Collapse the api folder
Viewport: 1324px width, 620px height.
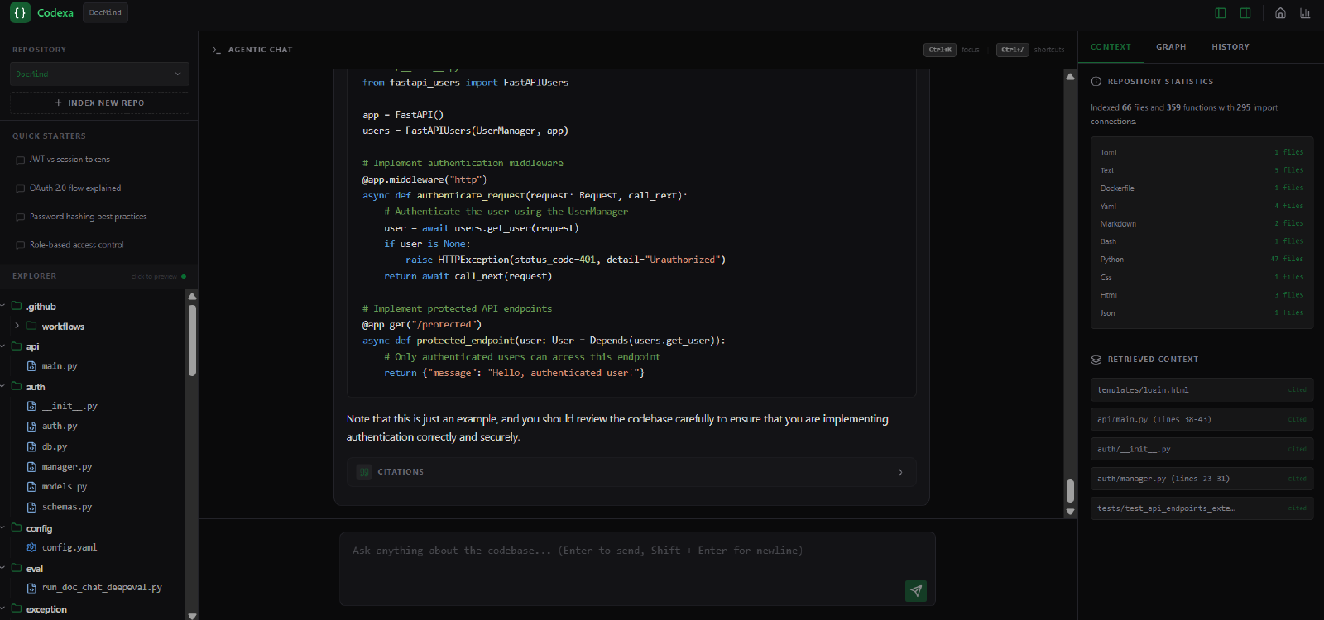(3, 346)
